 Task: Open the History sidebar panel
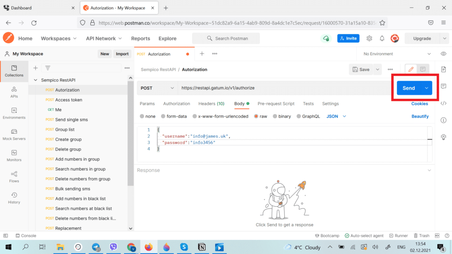click(x=14, y=198)
